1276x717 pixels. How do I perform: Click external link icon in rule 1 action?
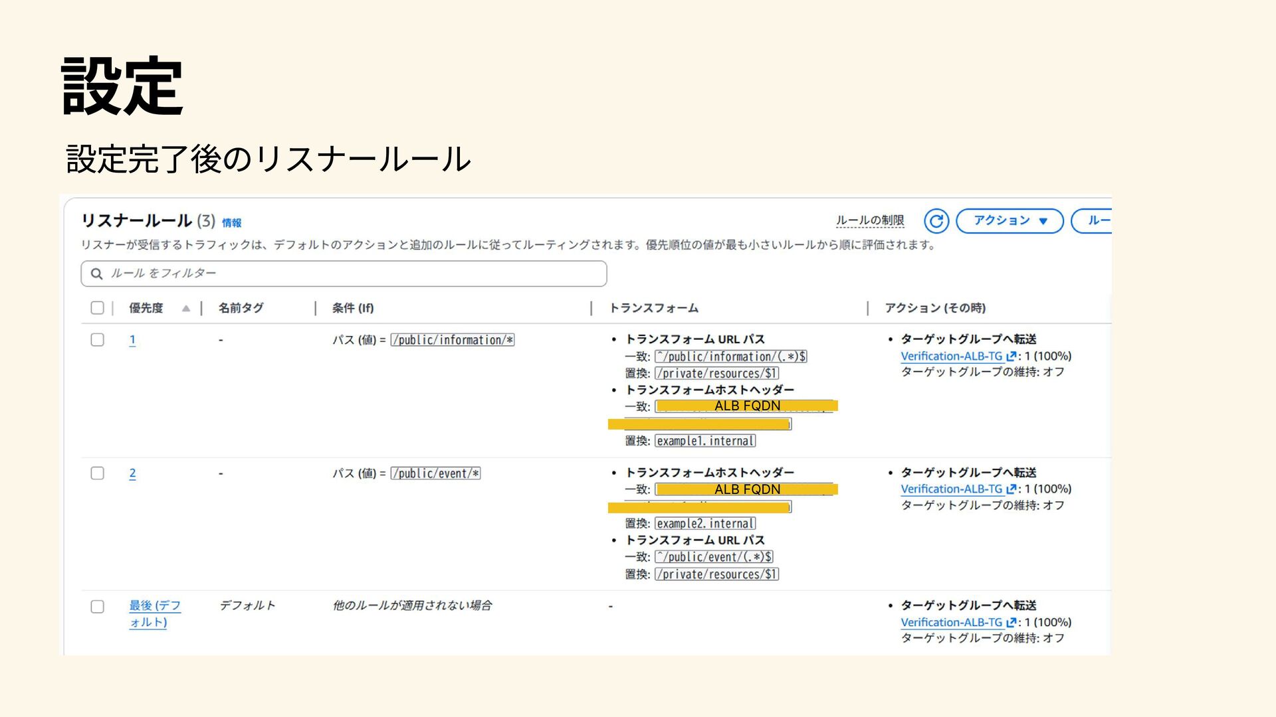[1011, 357]
